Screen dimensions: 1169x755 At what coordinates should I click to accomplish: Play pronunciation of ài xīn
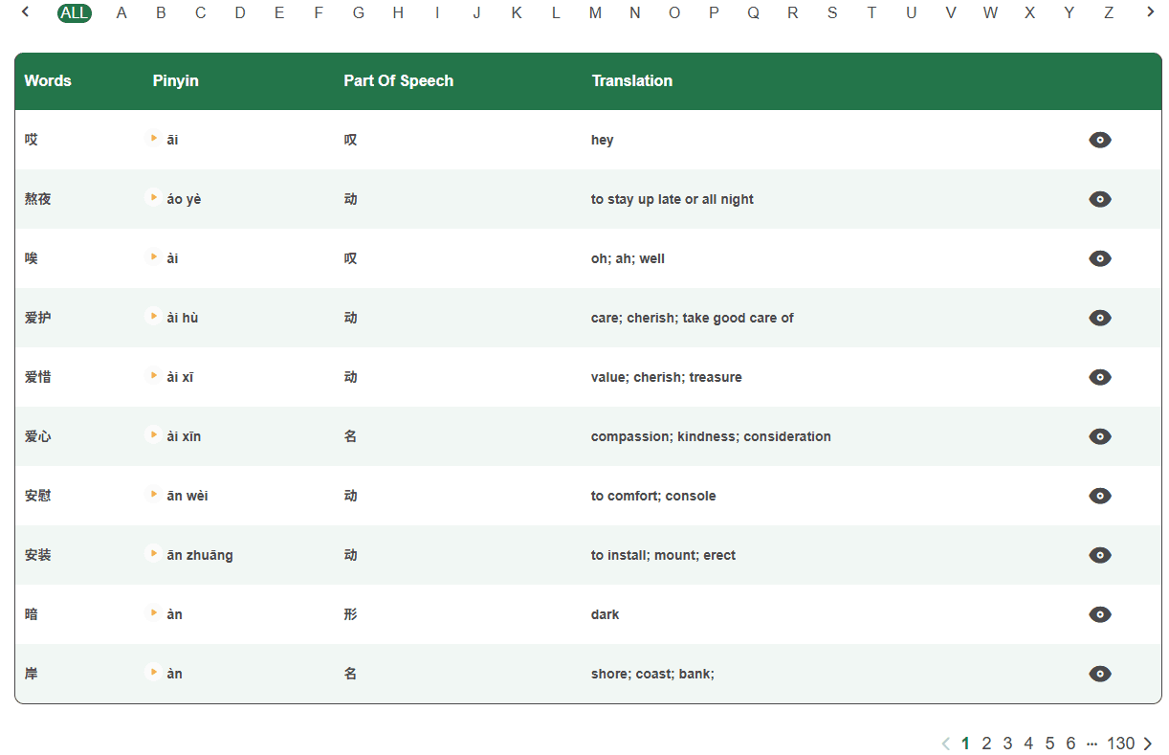153,435
